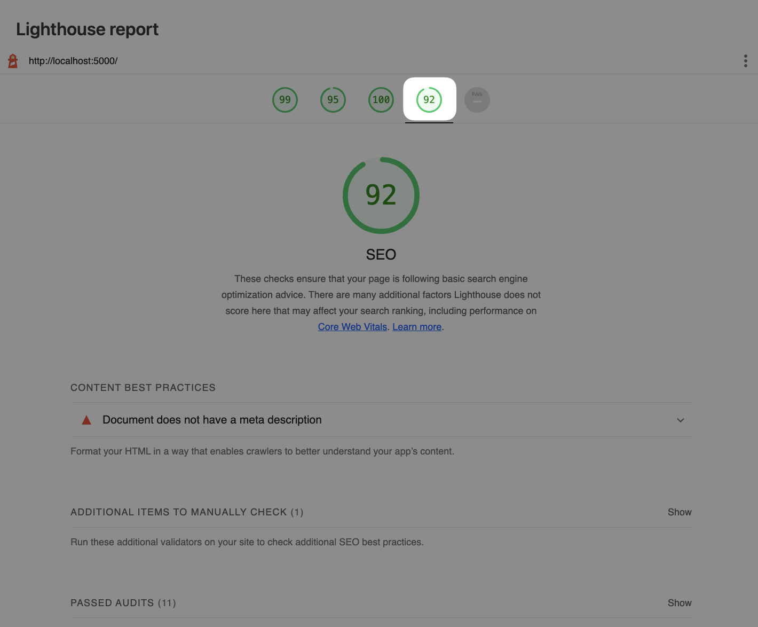Follow the Learn more link
758x627 pixels.
pos(417,327)
